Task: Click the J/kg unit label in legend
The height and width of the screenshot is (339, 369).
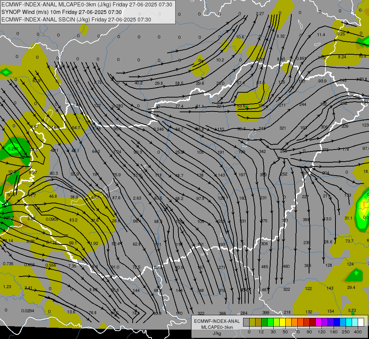Action: click(217, 333)
